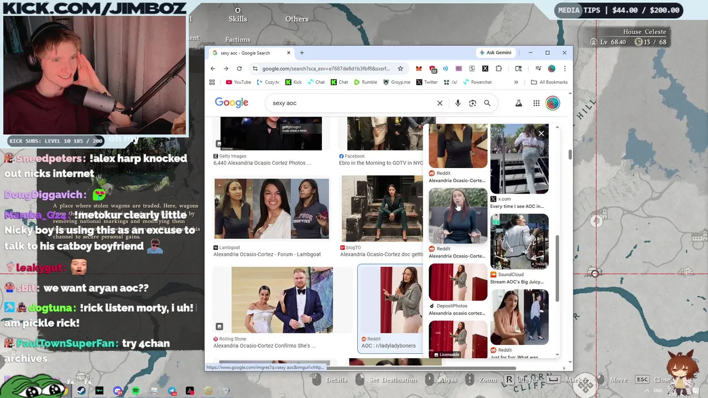Screen dimensions: 708x398
Task: Close the 'sexy aoc - Google Search' tab
Action: click(x=288, y=53)
